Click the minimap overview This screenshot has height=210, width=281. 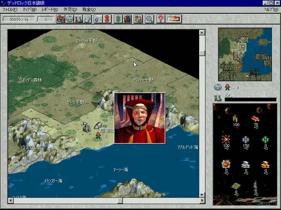[x=245, y=54]
